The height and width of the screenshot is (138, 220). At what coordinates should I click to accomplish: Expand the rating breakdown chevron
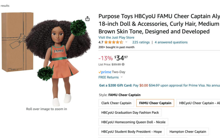126,42
